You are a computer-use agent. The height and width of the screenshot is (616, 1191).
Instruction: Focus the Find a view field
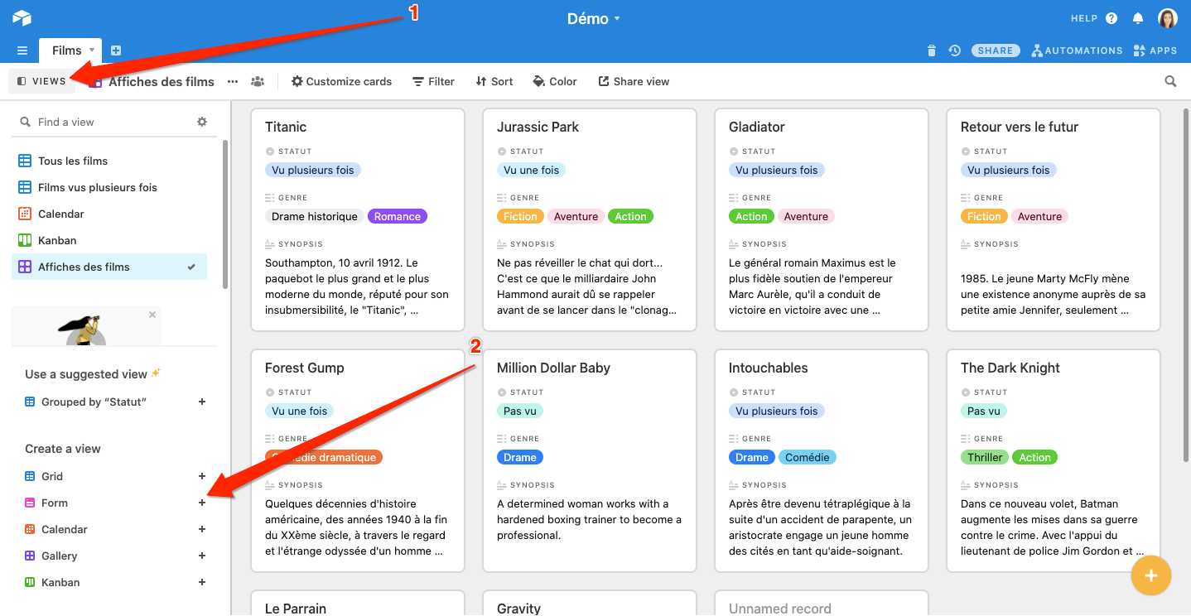104,122
